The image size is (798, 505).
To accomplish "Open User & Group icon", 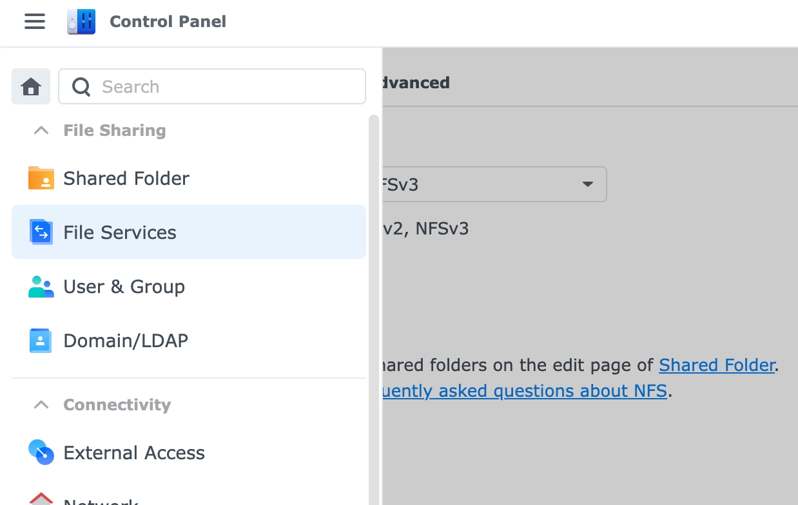I will pyautogui.click(x=41, y=286).
